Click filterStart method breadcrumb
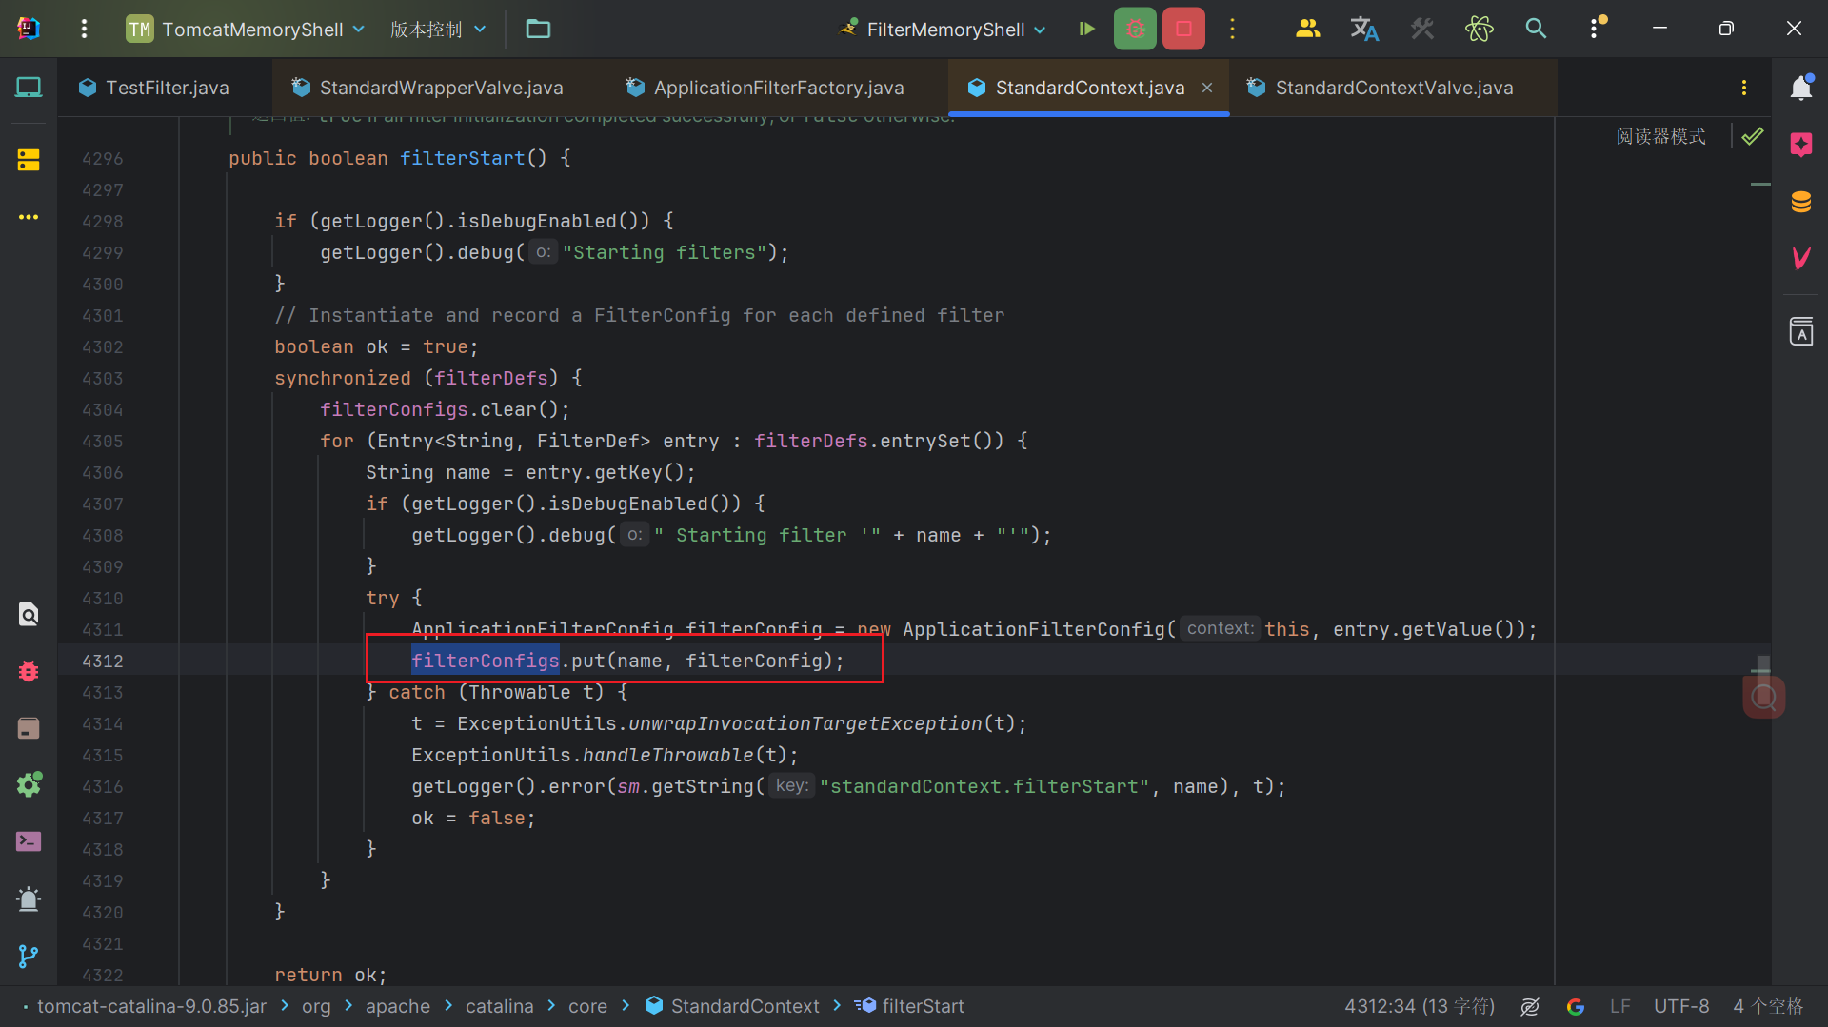Image resolution: width=1828 pixels, height=1027 pixels. tap(910, 1006)
